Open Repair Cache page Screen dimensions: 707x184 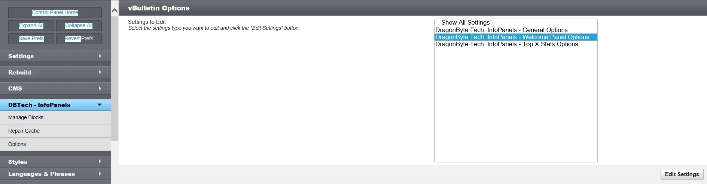55,131
